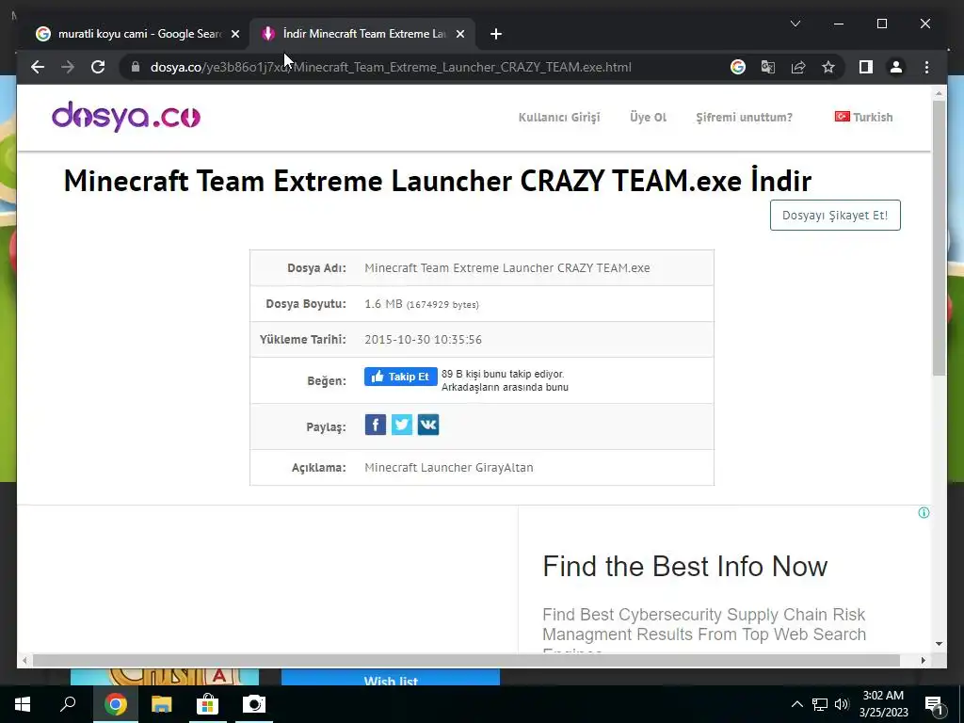
Task: Close the İndir Minecraft Team Extreme tab
Action: coord(459,34)
